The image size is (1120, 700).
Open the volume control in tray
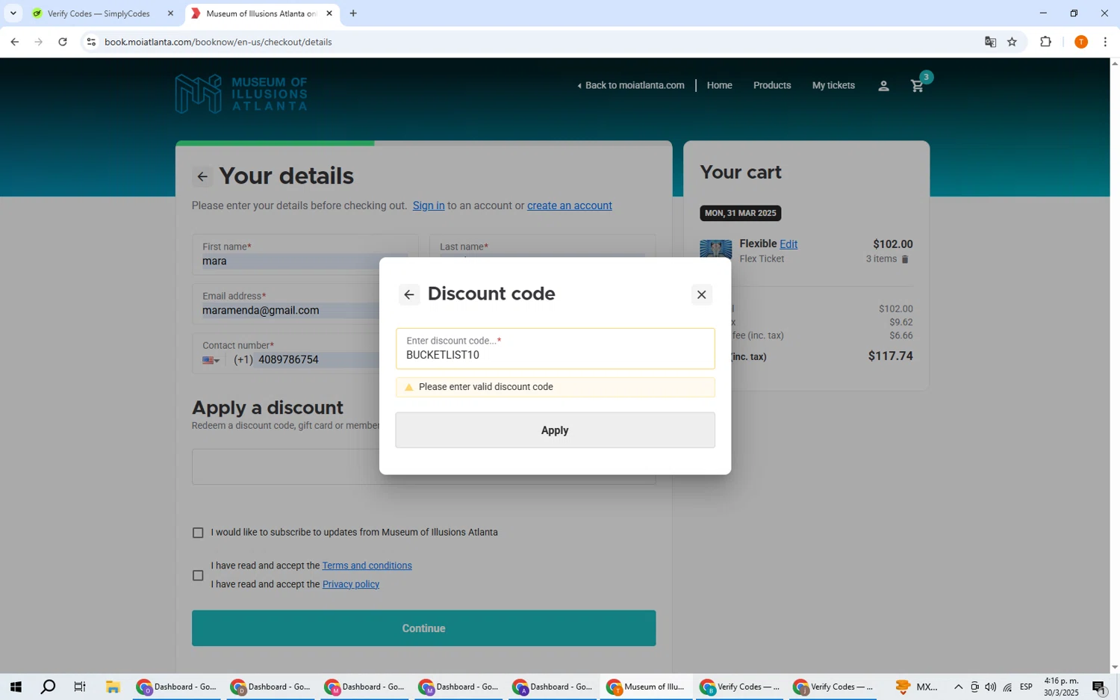pyautogui.click(x=991, y=687)
